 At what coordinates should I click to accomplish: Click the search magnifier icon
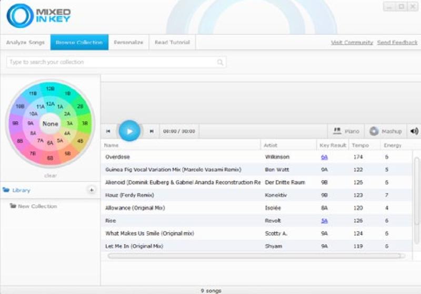tap(220, 62)
